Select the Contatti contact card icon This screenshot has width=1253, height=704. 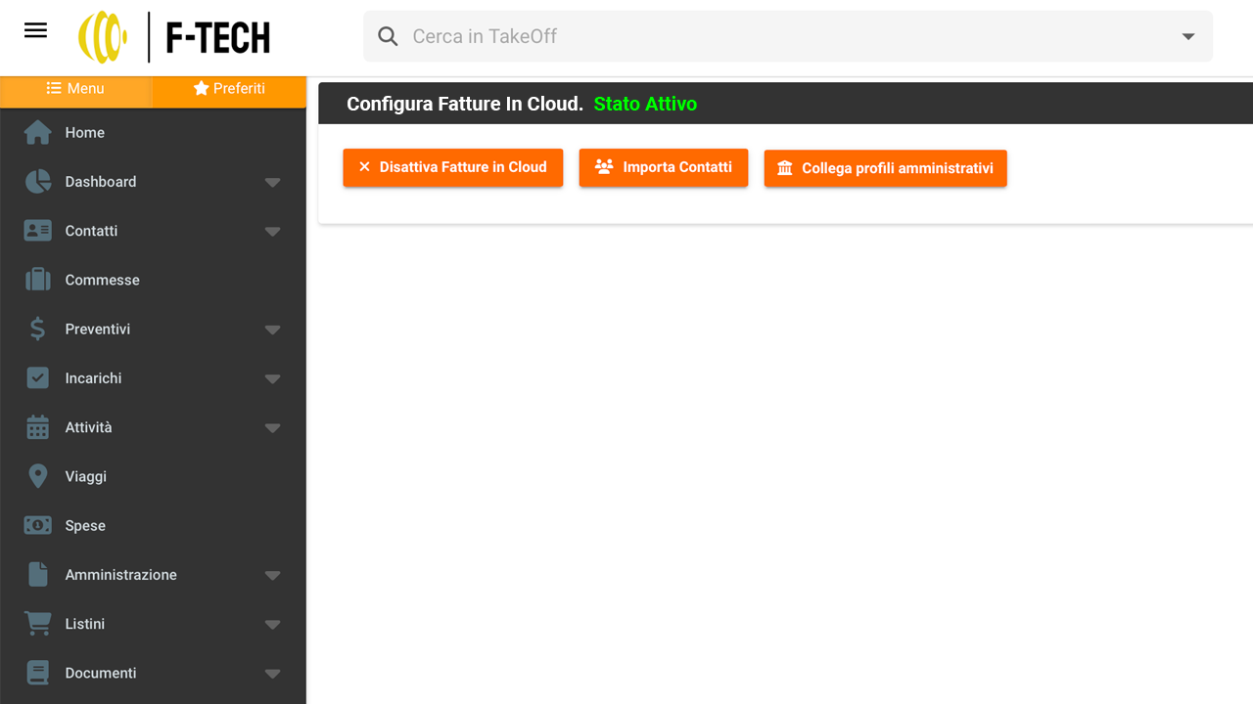(38, 231)
